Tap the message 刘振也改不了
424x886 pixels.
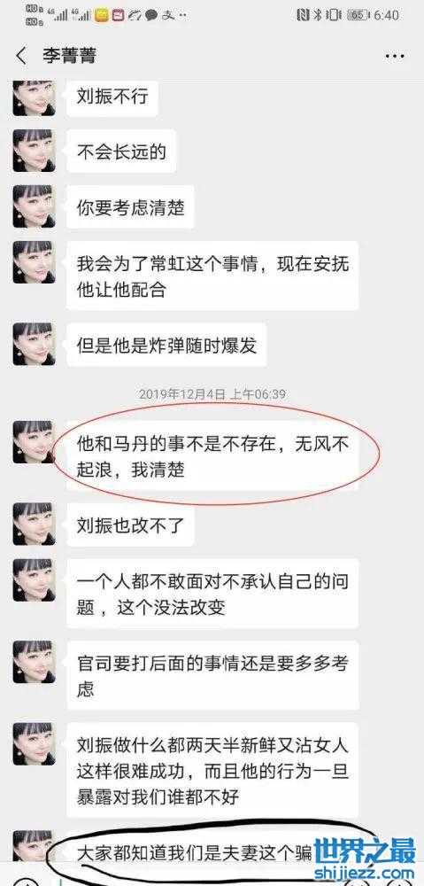(x=130, y=525)
